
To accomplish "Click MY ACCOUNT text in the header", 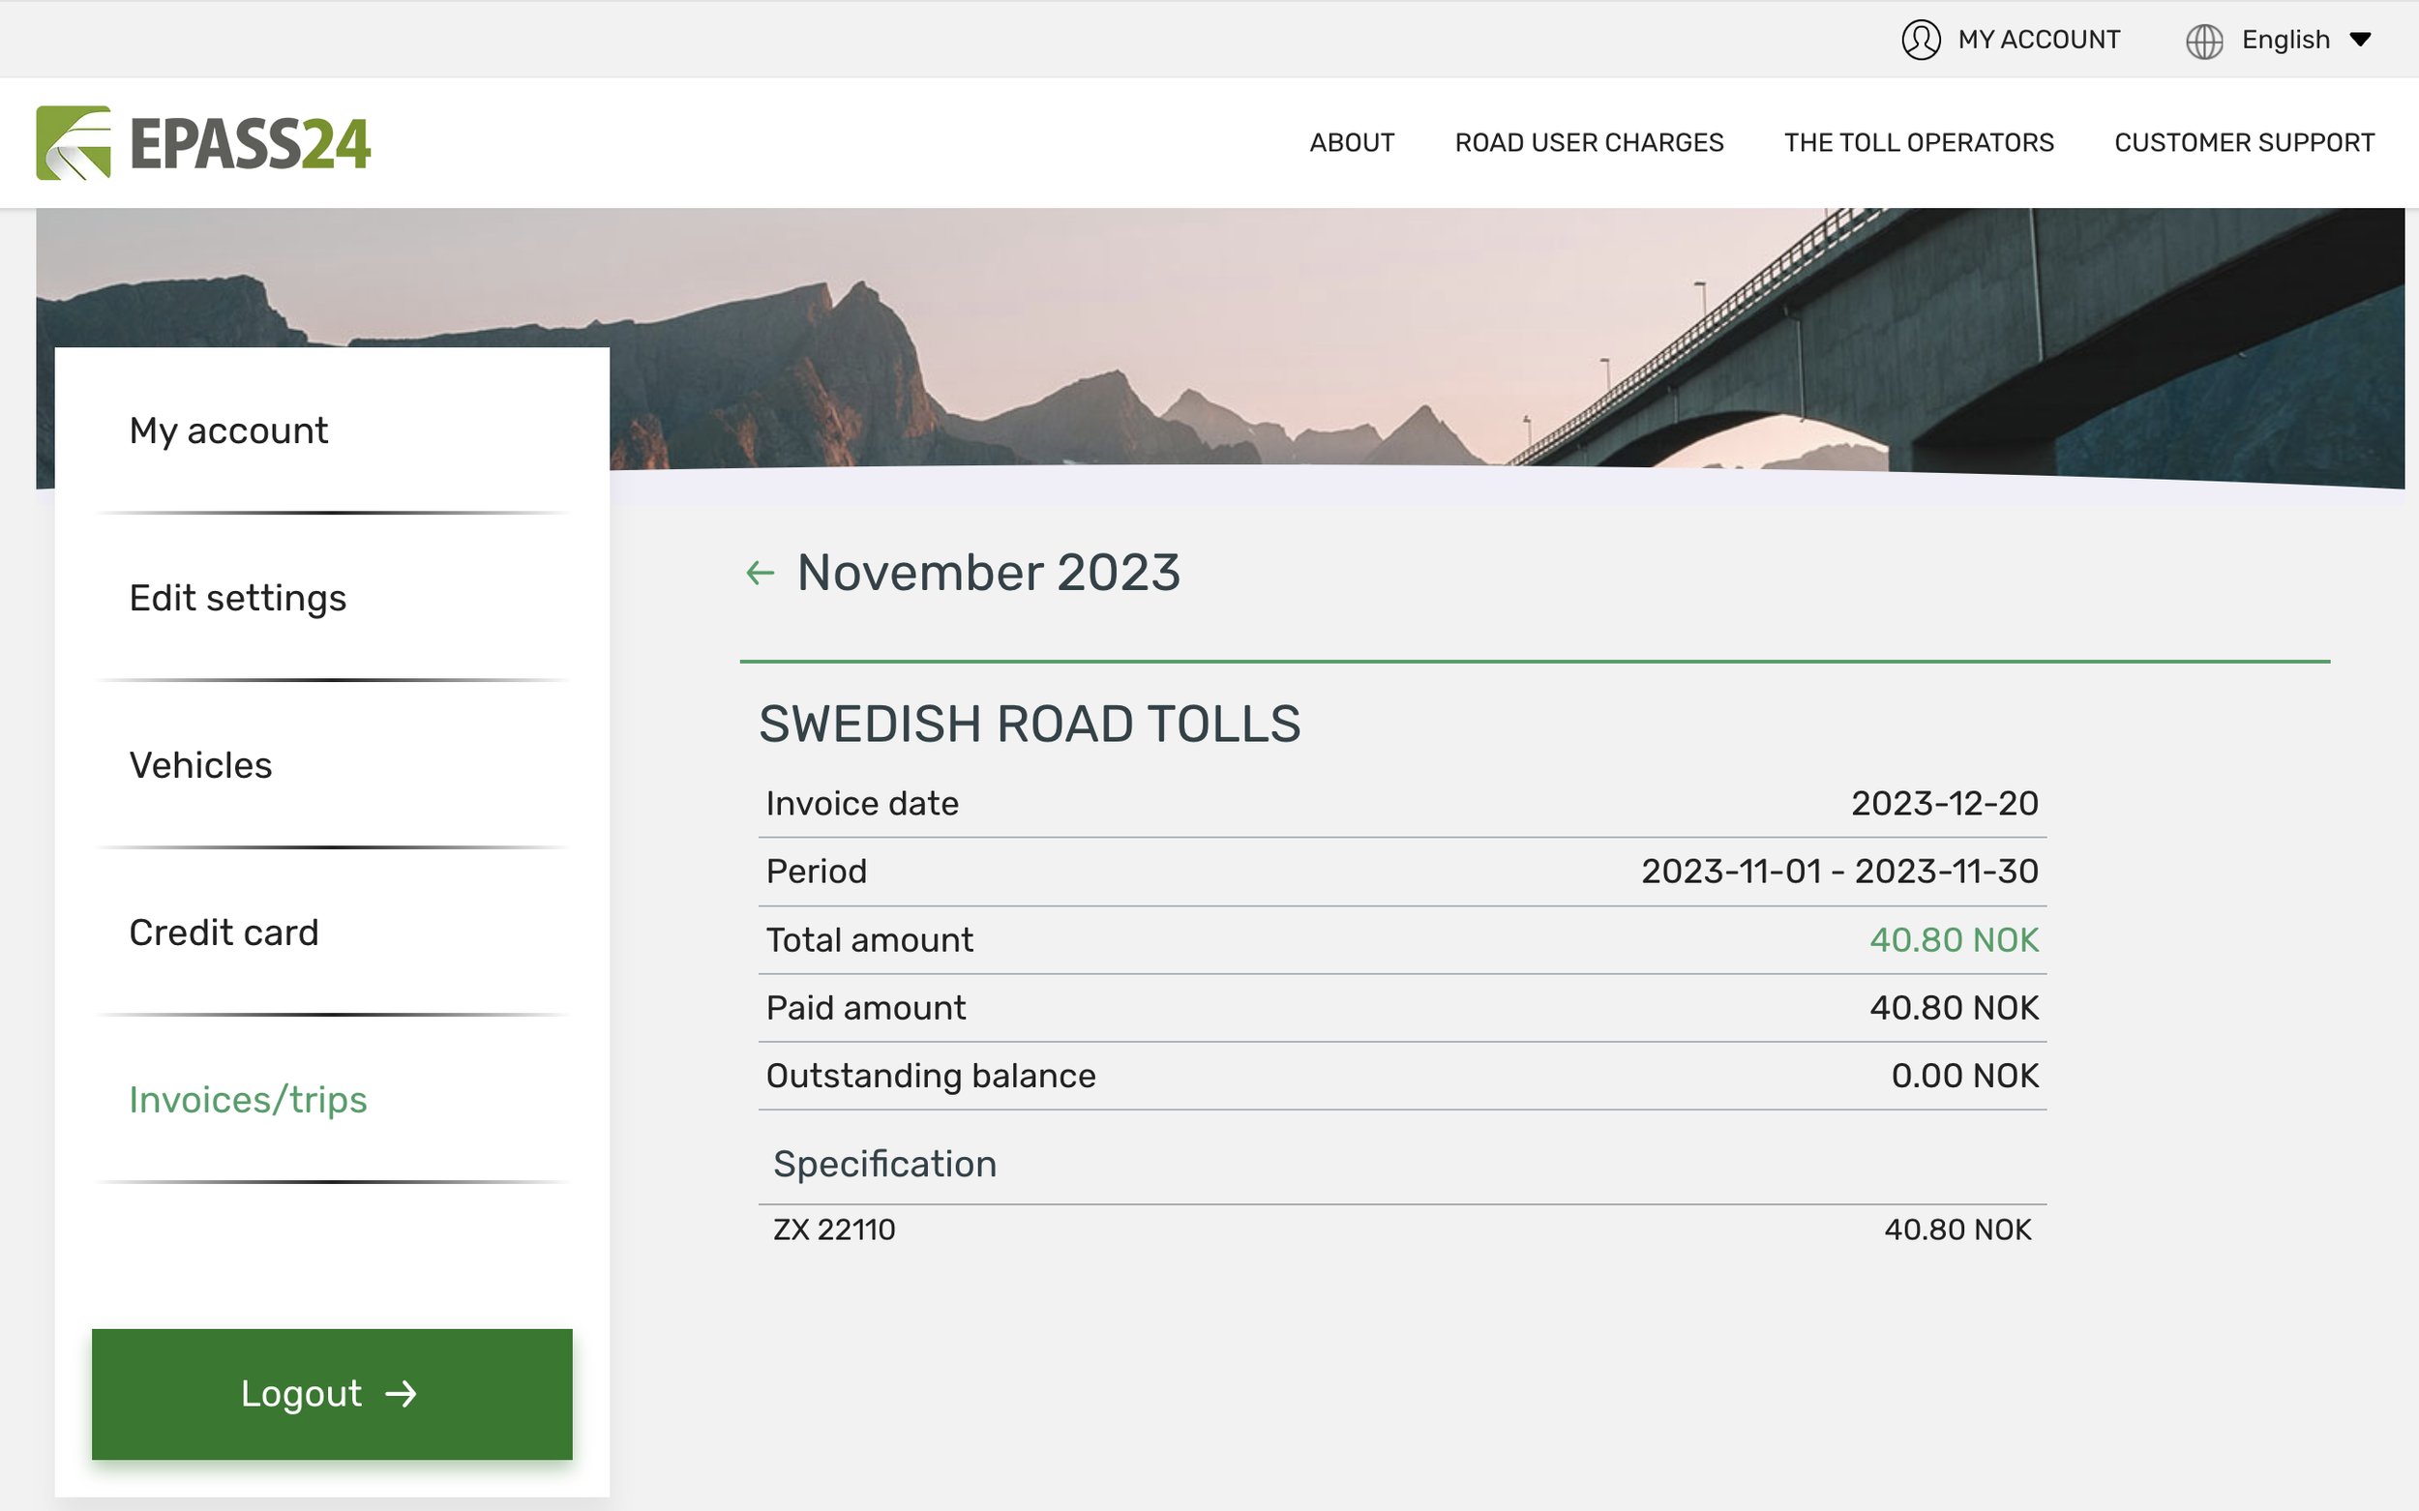I will [x=2038, y=40].
